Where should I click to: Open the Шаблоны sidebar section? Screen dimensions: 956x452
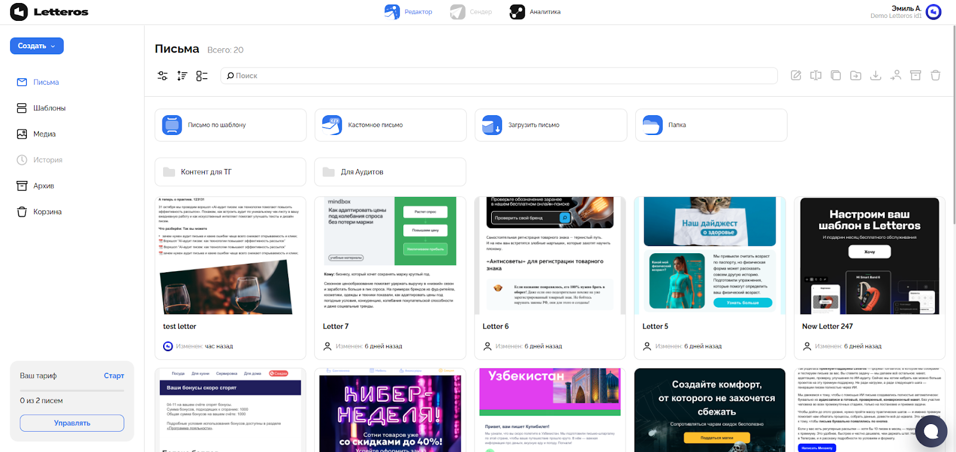click(x=49, y=108)
